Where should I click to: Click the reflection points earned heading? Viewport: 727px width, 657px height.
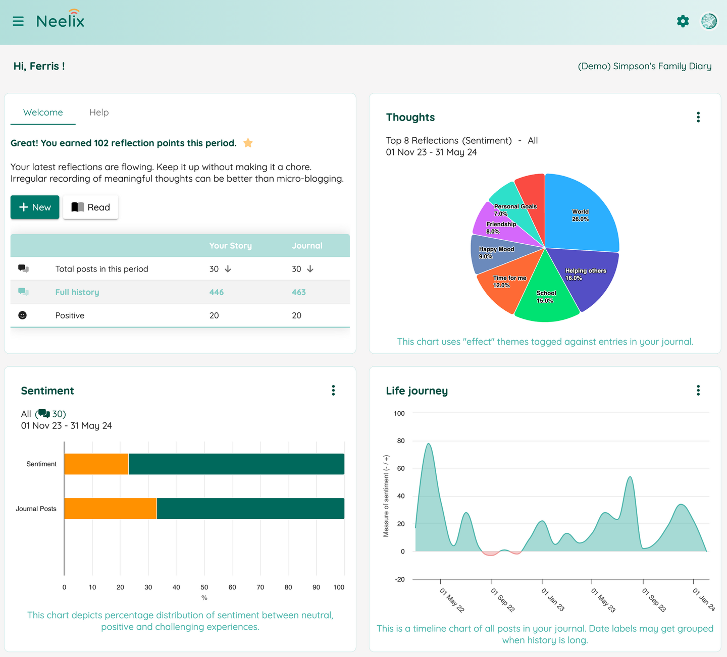(x=124, y=143)
